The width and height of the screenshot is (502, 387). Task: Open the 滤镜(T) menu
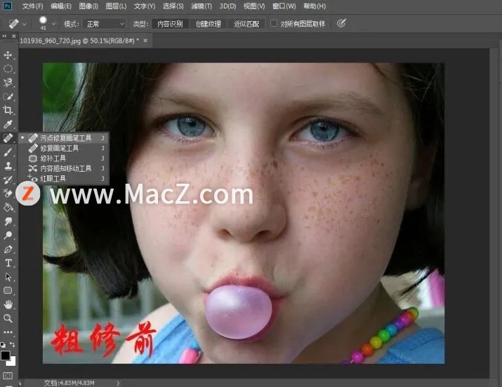tap(202, 6)
